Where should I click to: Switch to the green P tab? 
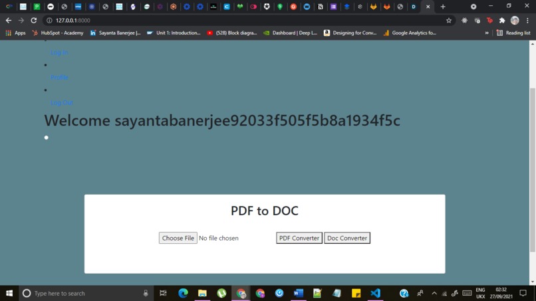[x=37, y=7]
